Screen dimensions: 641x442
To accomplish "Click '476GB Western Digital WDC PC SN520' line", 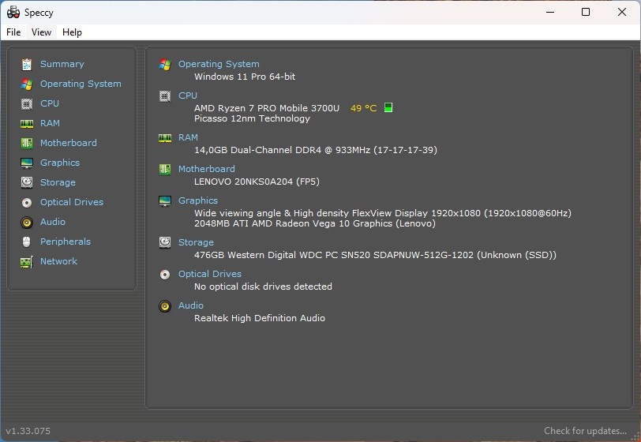I will click(375, 255).
